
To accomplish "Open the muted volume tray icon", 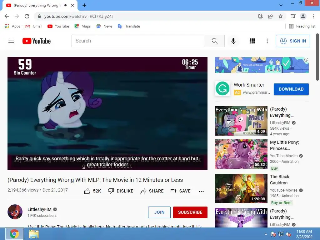I will (288, 234).
